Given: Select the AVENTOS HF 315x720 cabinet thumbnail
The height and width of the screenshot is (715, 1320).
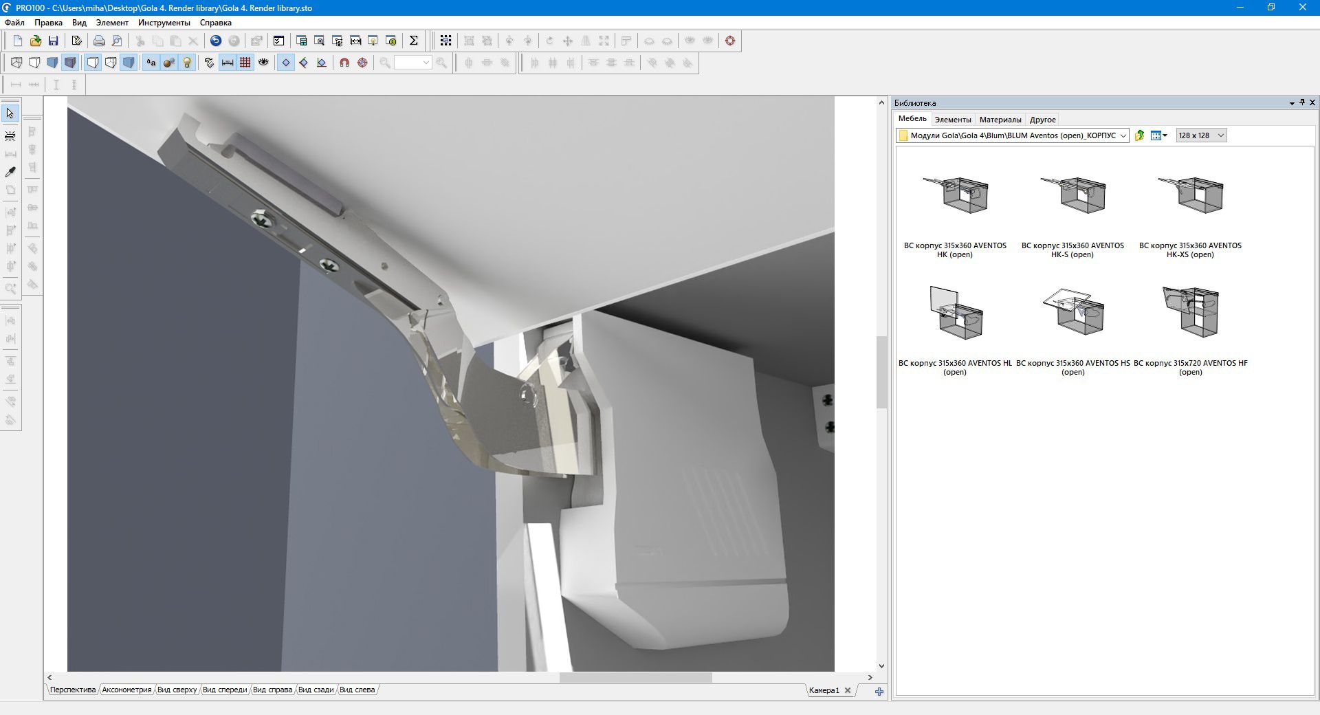Looking at the screenshot, I should tap(1190, 313).
